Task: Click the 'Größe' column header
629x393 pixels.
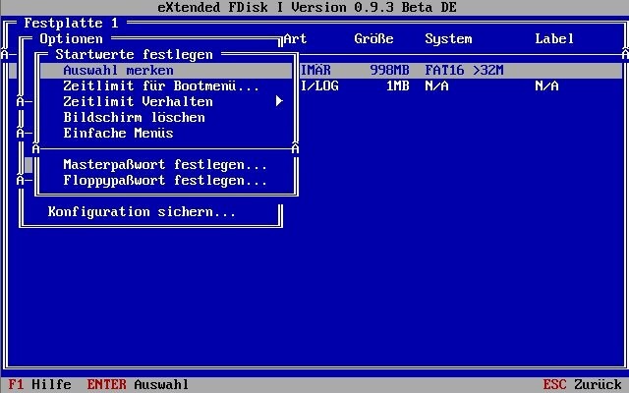Action: 373,39
